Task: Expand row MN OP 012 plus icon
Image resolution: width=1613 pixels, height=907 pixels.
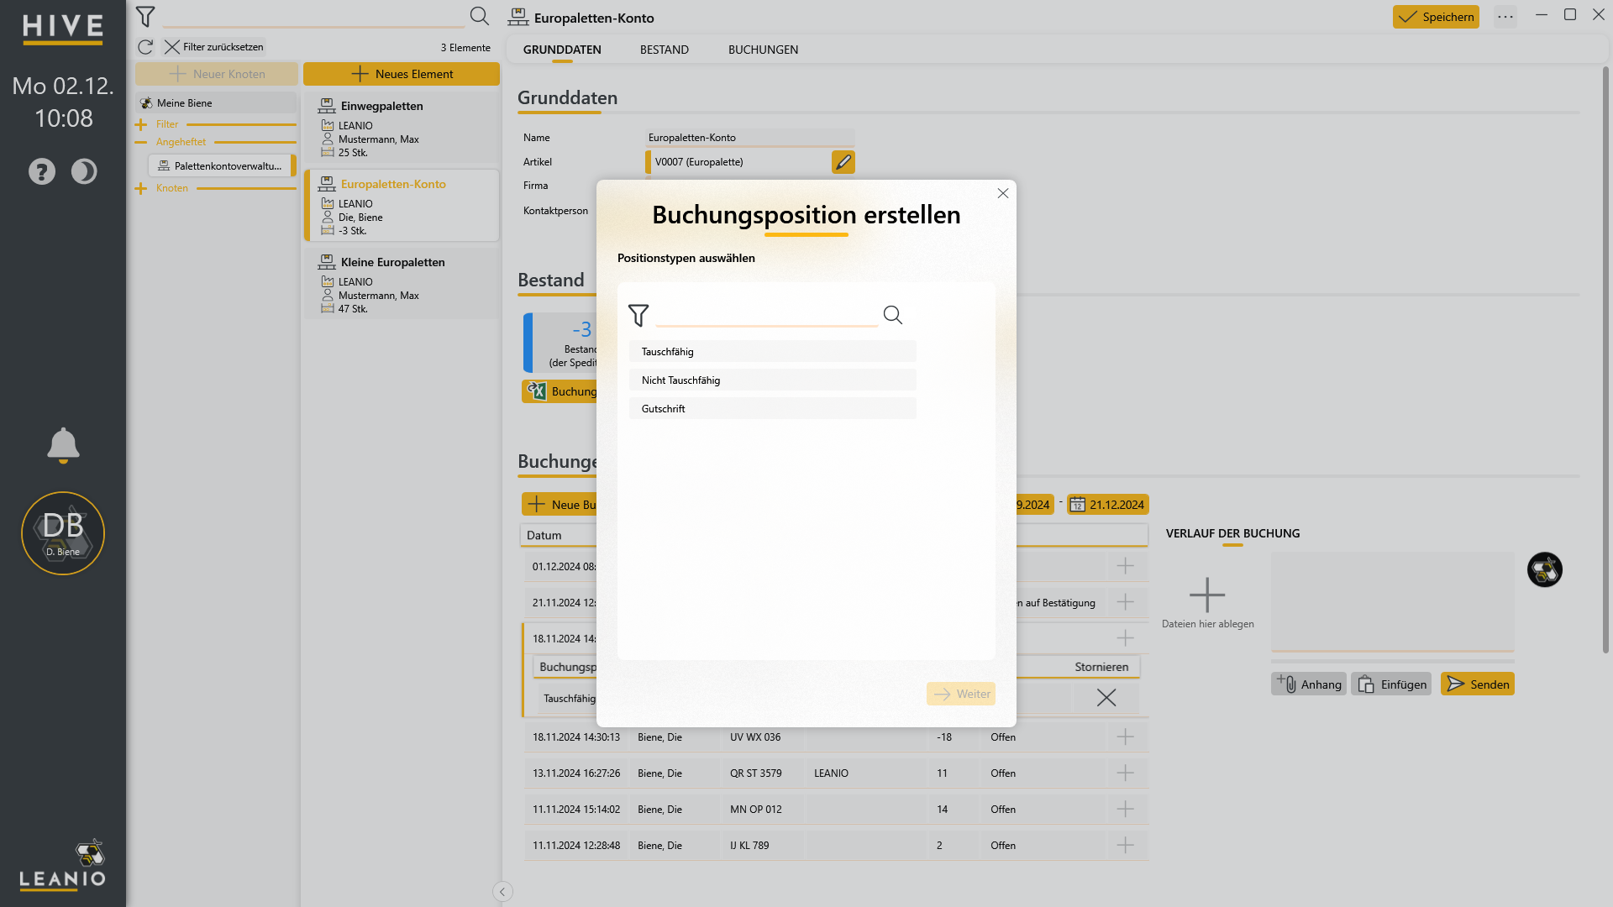Action: pyautogui.click(x=1126, y=809)
